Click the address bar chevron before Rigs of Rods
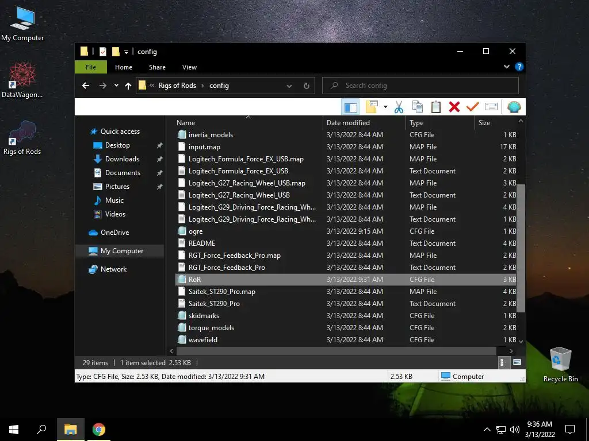This screenshot has width=589, height=441. [x=152, y=86]
